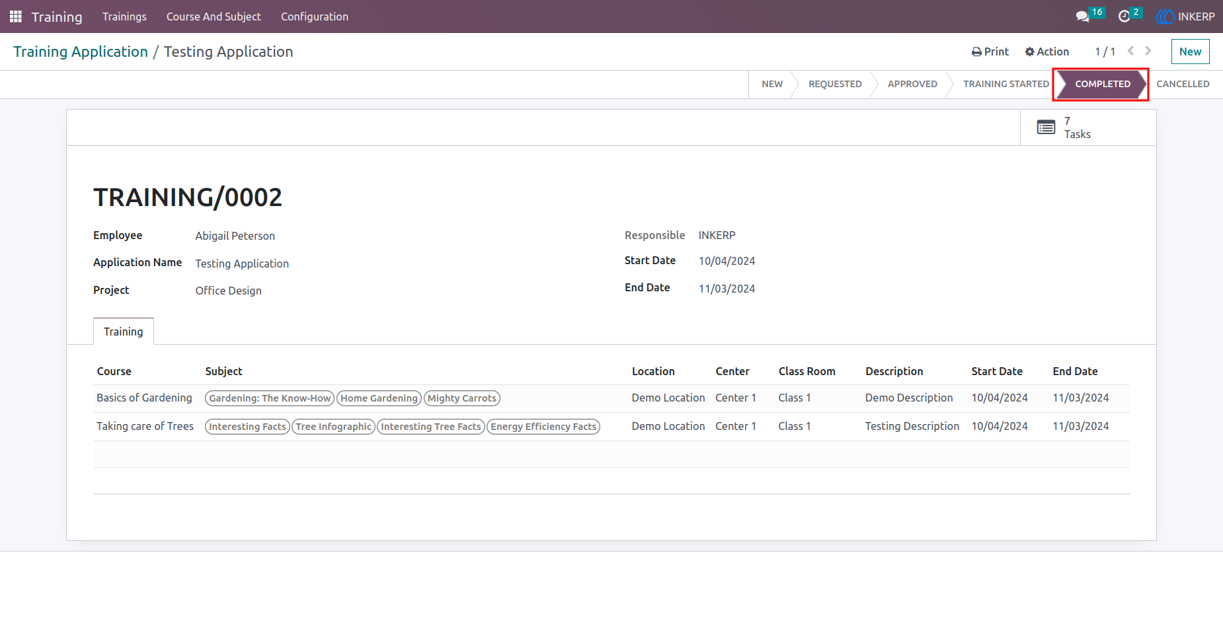Image resolution: width=1223 pixels, height=638 pixels.
Task: Click the New button
Action: [x=1190, y=52]
